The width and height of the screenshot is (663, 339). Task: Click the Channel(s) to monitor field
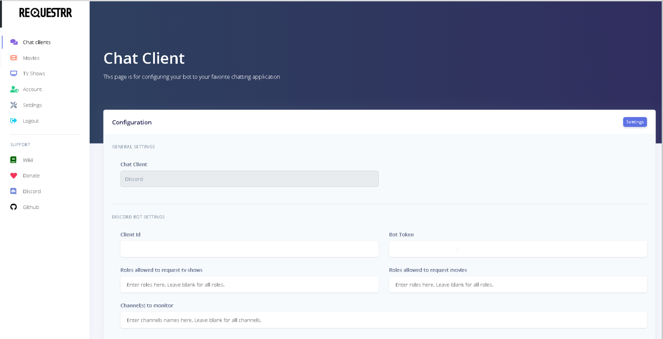tap(383, 320)
